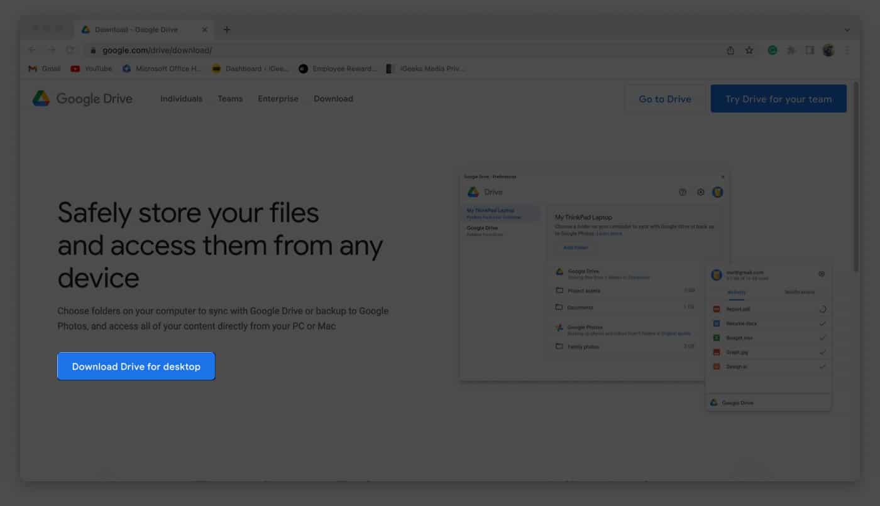
Task: Click the page vertical scrollbar
Action: coord(855,177)
